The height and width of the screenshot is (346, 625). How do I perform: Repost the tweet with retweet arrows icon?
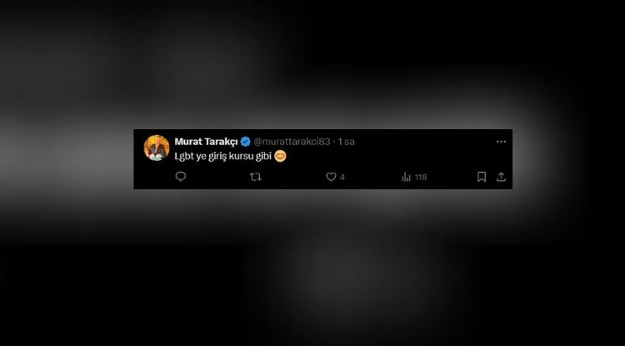(256, 177)
